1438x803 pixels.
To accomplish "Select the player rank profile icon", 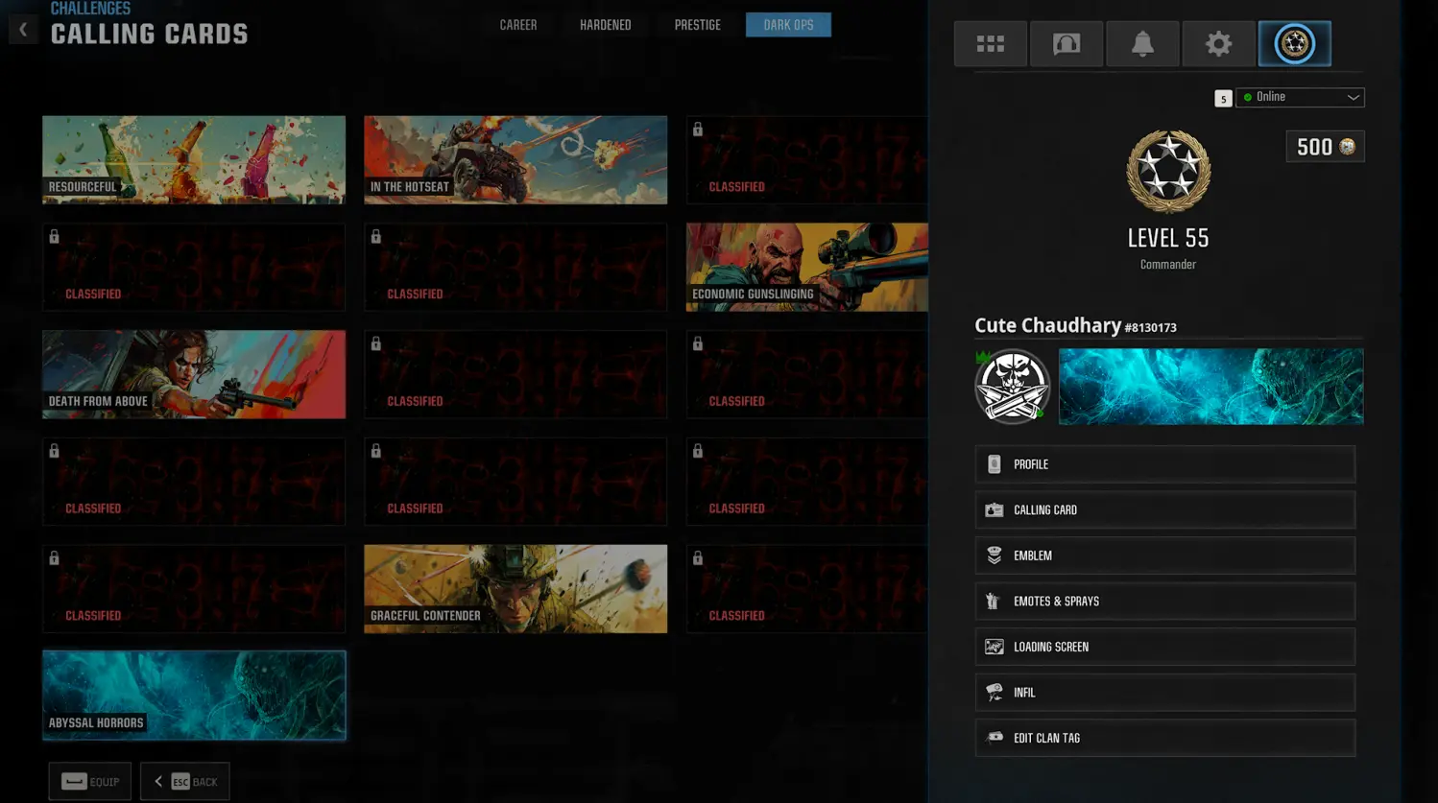I will tap(1294, 44).
